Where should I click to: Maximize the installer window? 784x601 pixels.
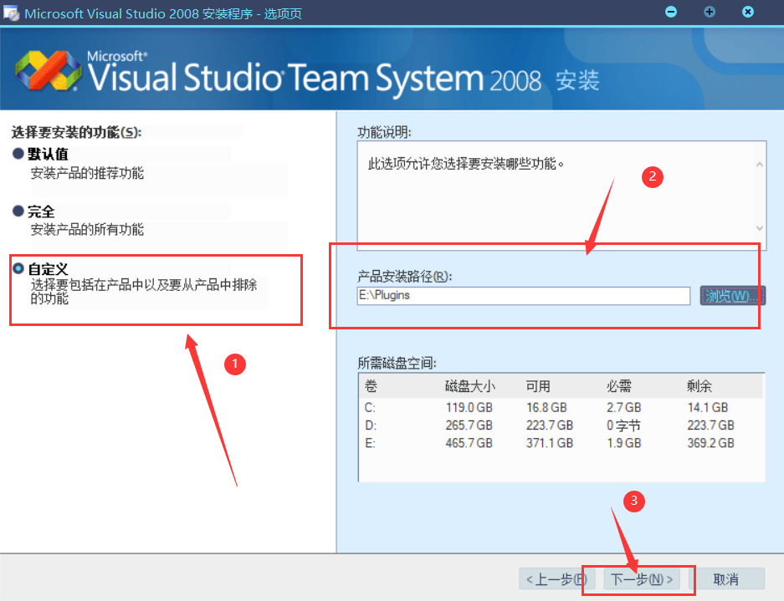tap(710, 12)
